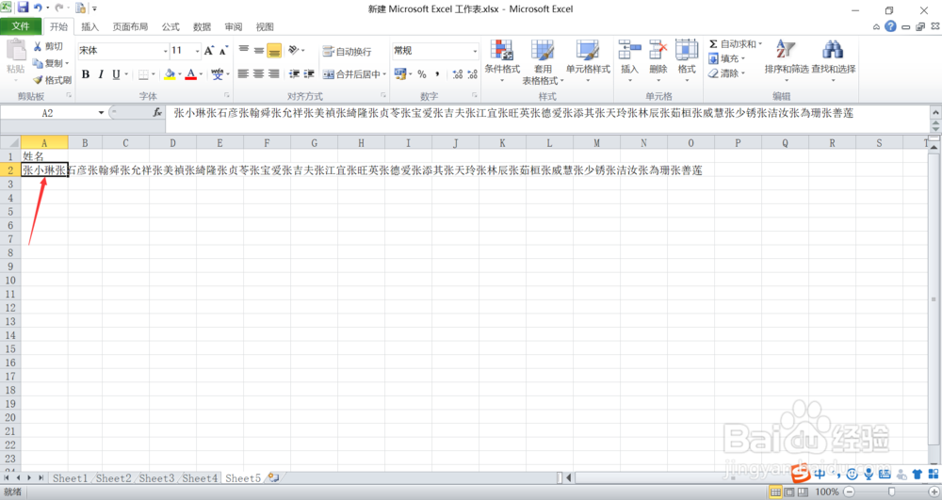Select row 10 header

10,281
